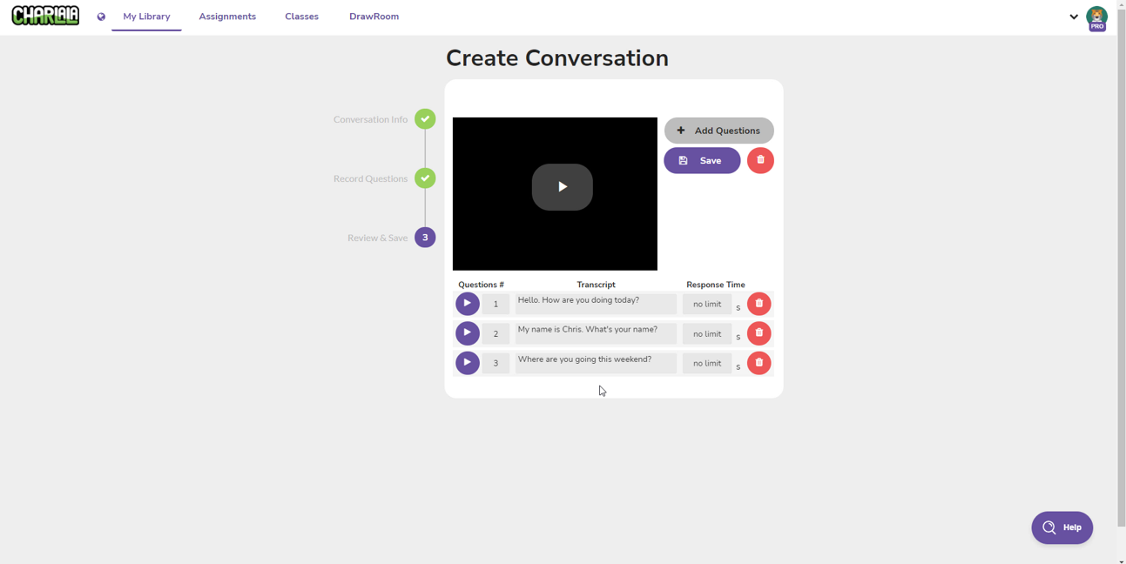Click the scrollbar down arrow
This screenshot has width=1126, height=564.
(1122, 561)
